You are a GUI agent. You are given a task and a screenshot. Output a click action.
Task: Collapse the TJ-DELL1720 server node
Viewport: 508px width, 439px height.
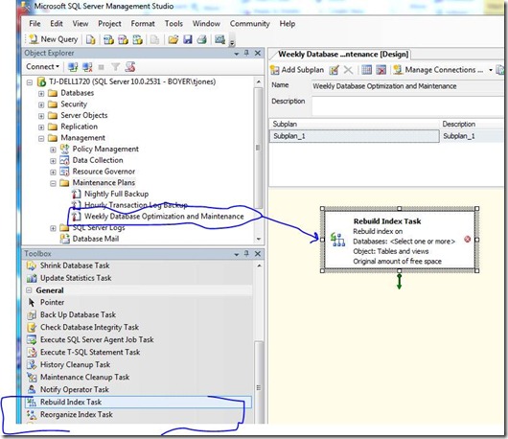point(30,82)
